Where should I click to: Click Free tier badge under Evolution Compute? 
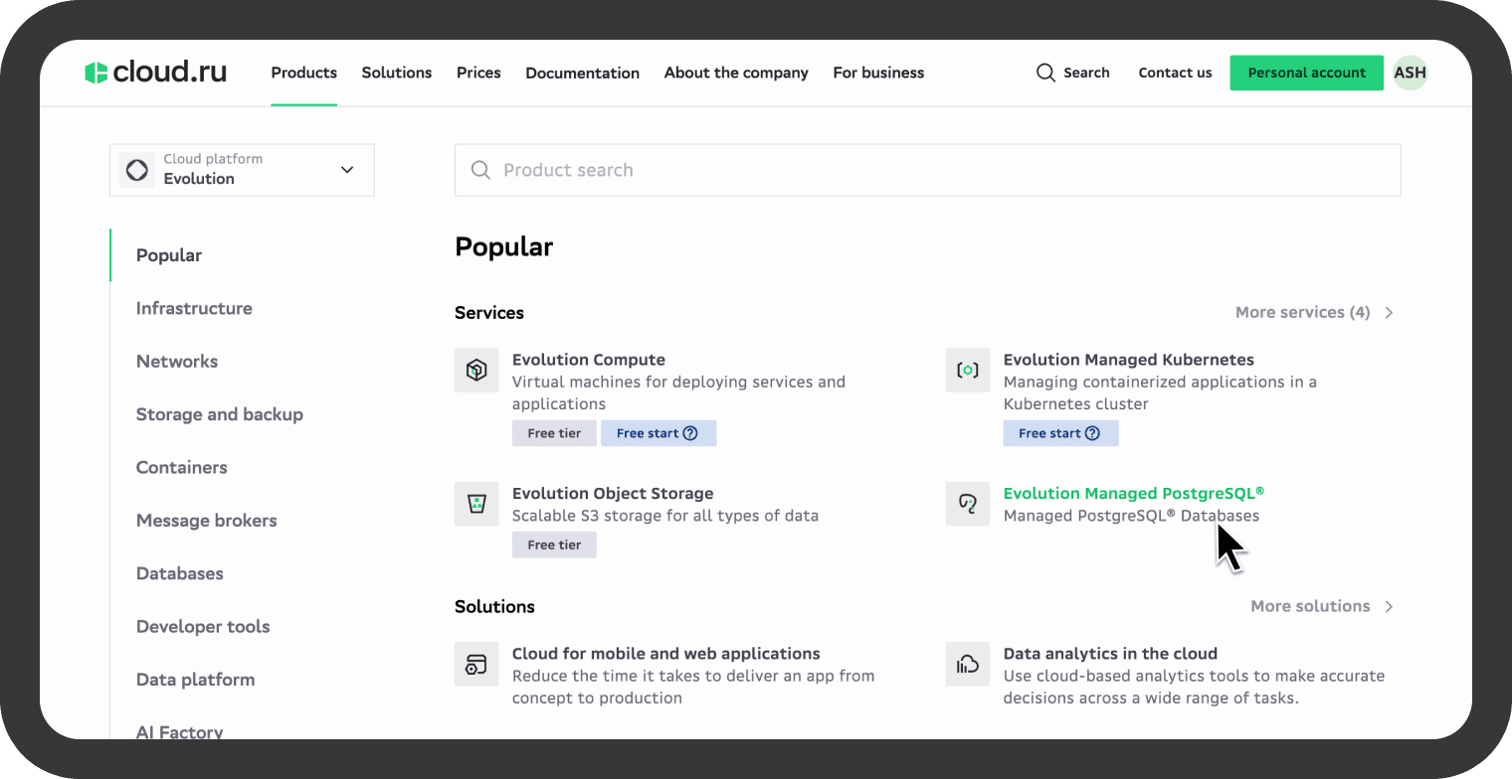pos(554,433)
